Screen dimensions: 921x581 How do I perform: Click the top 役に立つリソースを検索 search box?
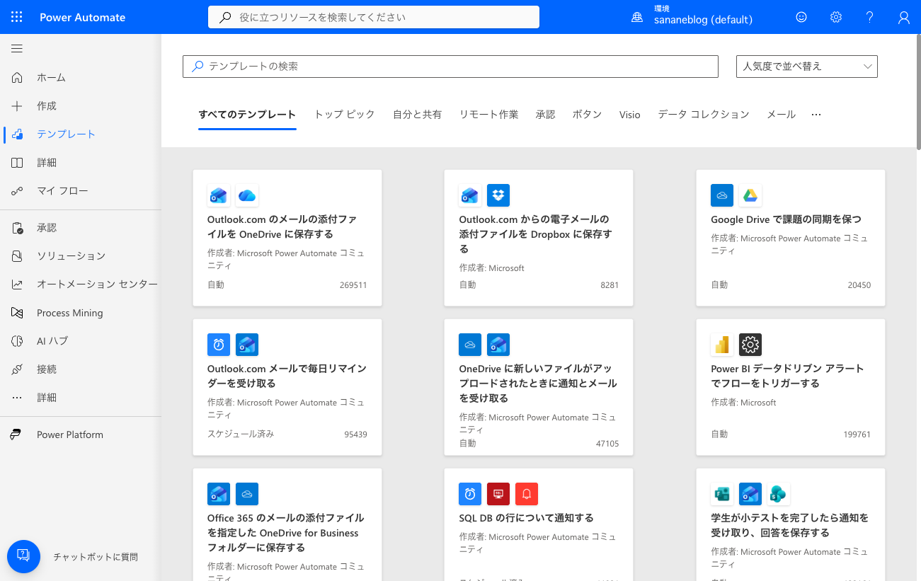(374, 17)
